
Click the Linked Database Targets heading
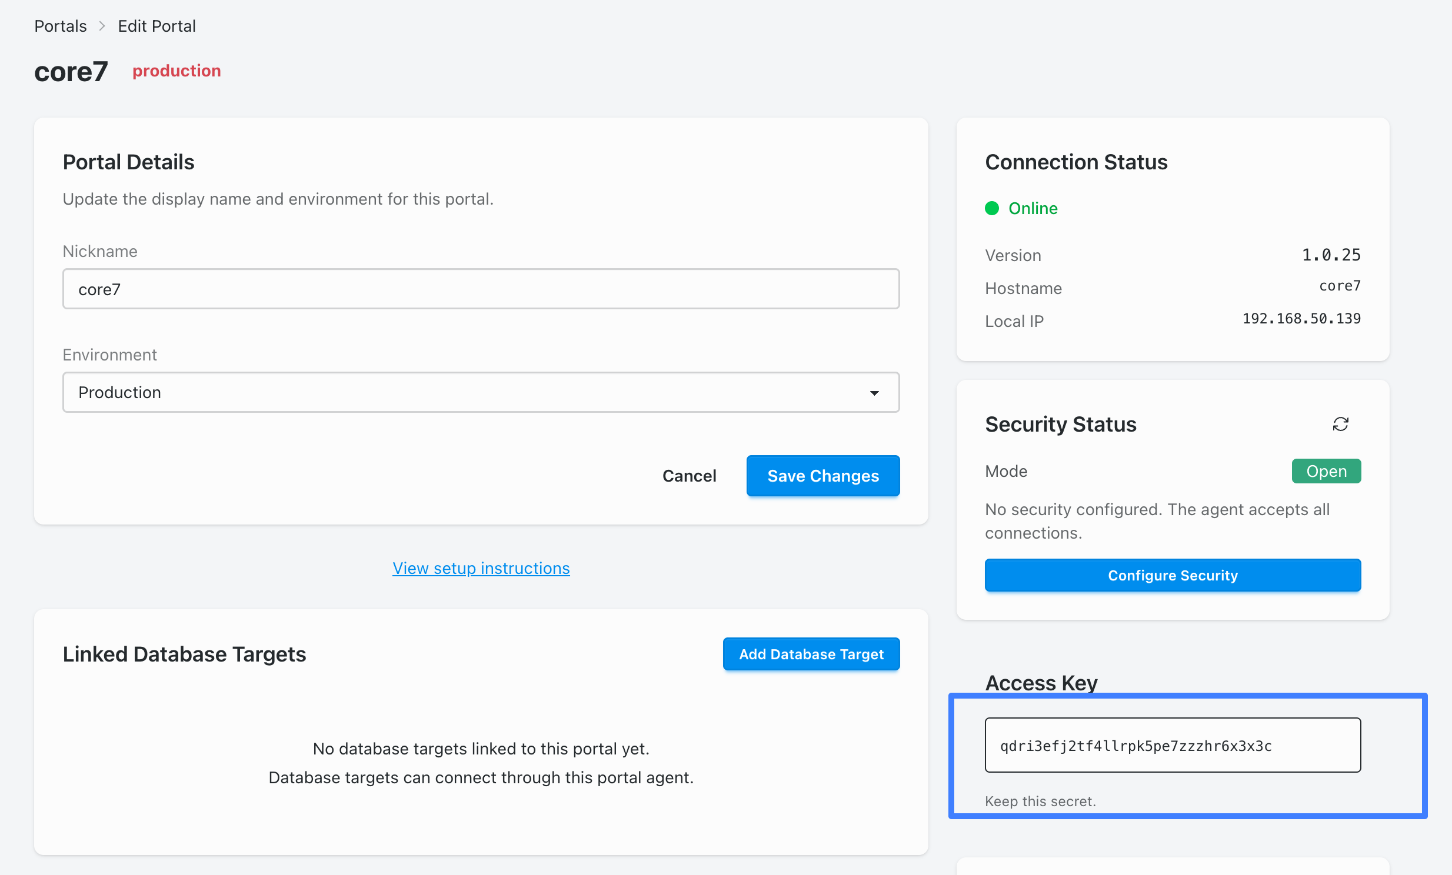pyautogui.click(x=184, y=653)
